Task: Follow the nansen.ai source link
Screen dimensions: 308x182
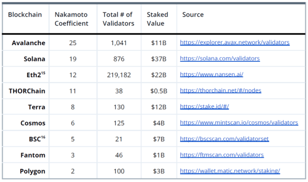Action: tap(212, 75)
